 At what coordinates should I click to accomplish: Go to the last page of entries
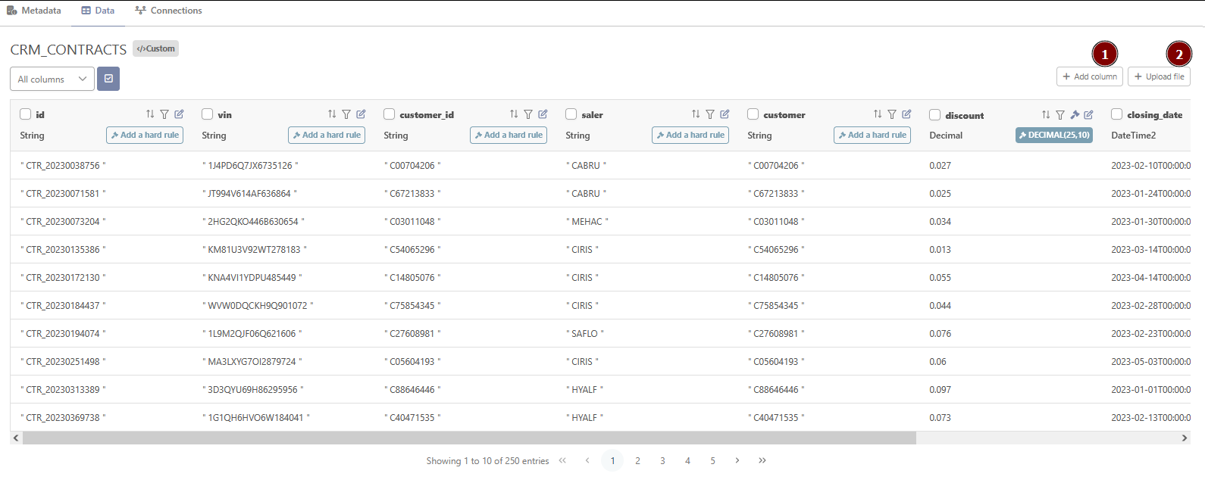tap(762, 460)
